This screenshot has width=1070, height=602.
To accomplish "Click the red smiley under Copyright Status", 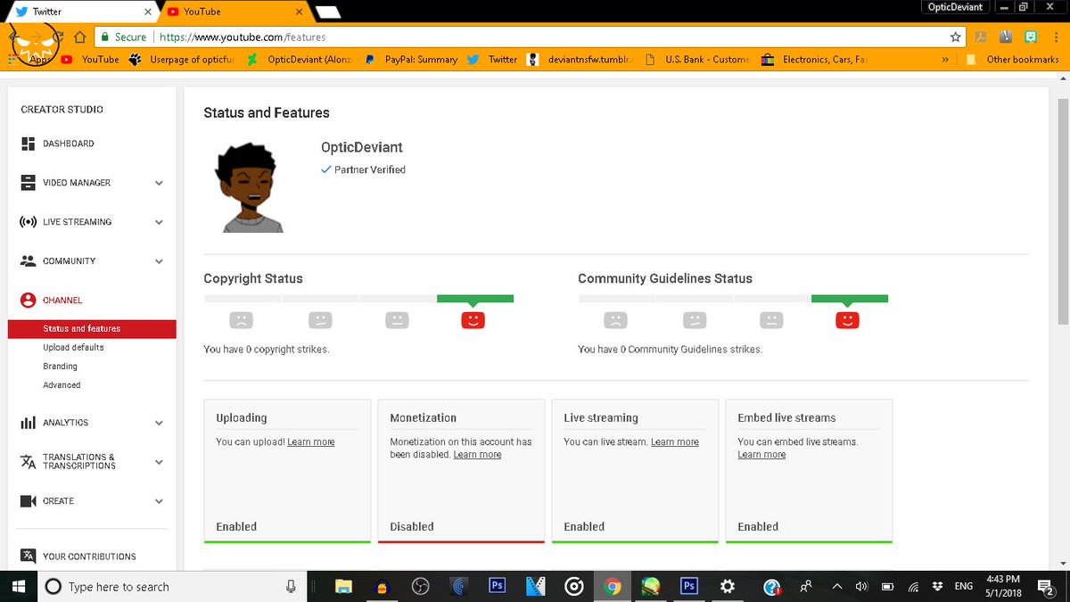I will [473, 319].
